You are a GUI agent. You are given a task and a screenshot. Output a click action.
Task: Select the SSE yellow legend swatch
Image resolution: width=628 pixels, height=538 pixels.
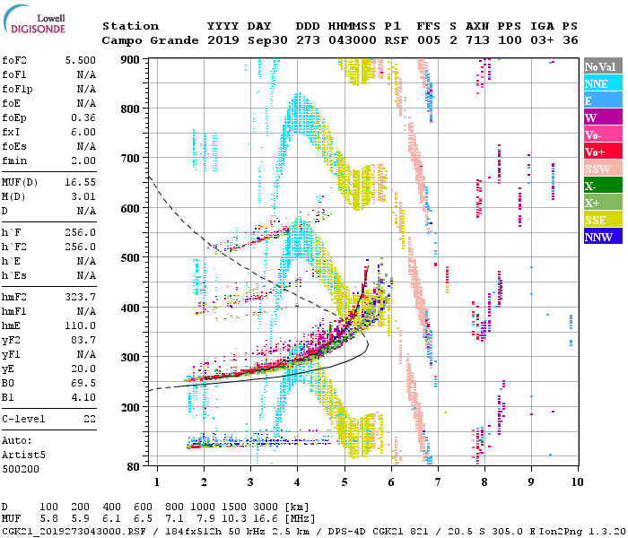click(x=603, y=220)
